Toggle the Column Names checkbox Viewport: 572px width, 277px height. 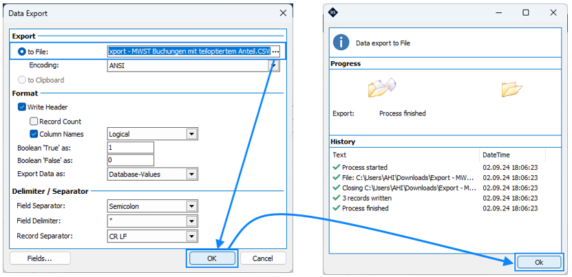(34, 134)
